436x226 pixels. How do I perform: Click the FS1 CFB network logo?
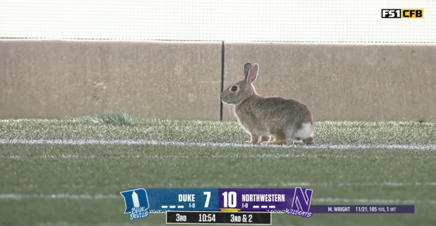pos(402,13)
